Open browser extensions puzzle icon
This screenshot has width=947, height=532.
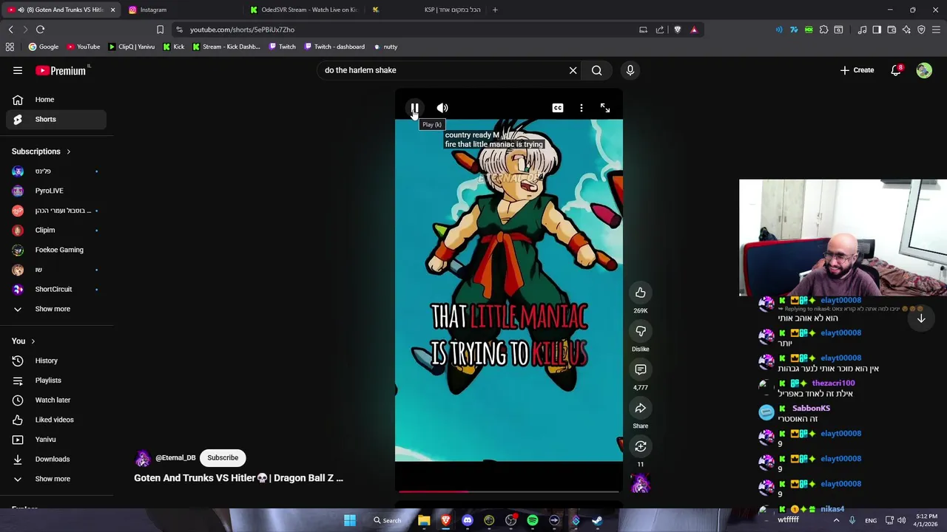(823, 30)
